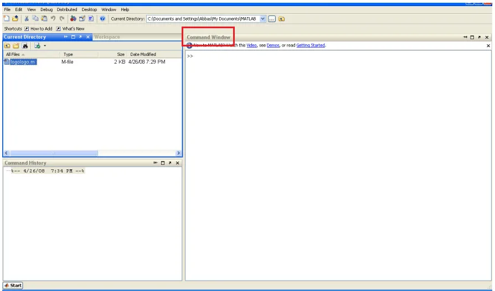This screenshot has width=495, height=291.
Task: Undock the Command History panel
Action: [x=170, y=163]
